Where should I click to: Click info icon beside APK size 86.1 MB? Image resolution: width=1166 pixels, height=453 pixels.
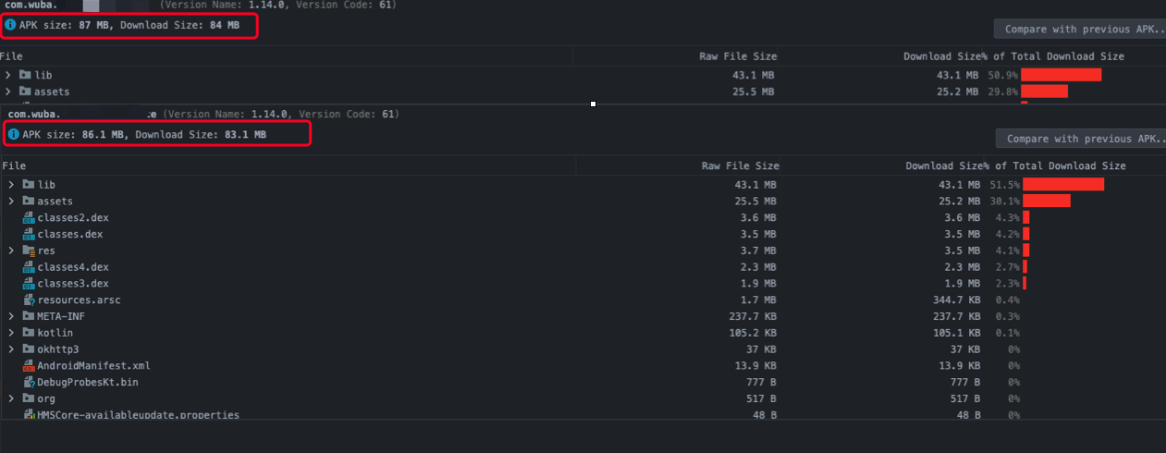(13, 135)
